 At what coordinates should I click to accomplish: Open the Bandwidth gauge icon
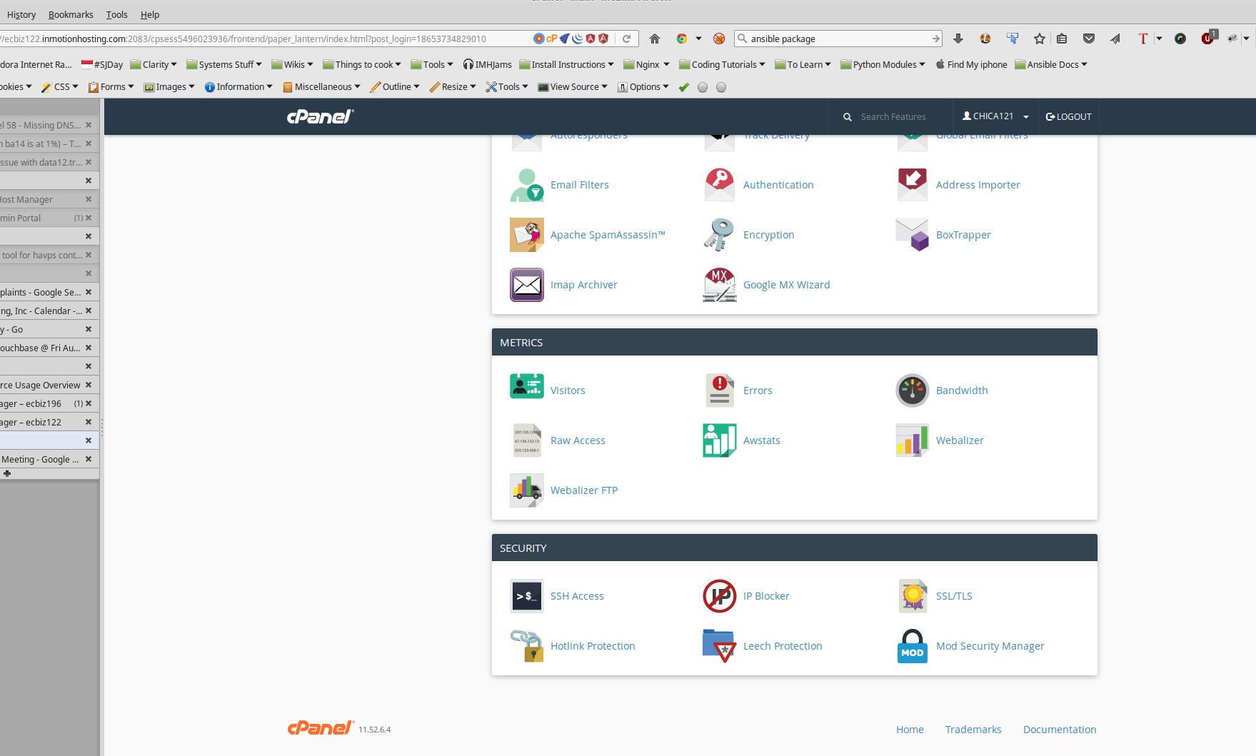[x=912, y=390]
